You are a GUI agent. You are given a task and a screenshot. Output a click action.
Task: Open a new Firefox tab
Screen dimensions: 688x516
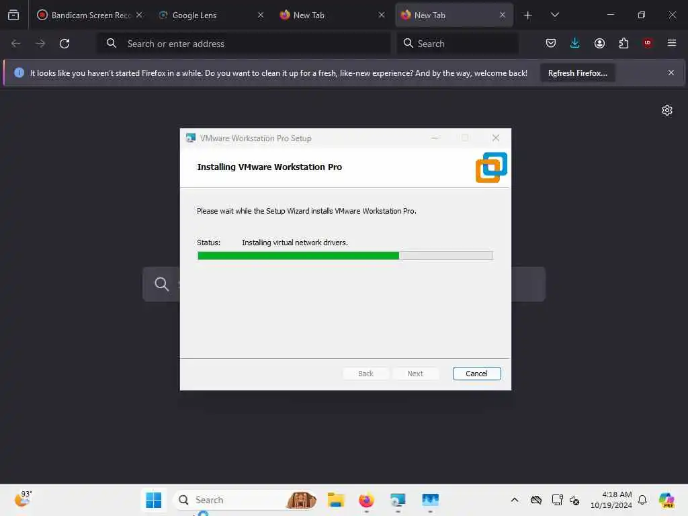[528, 15]
